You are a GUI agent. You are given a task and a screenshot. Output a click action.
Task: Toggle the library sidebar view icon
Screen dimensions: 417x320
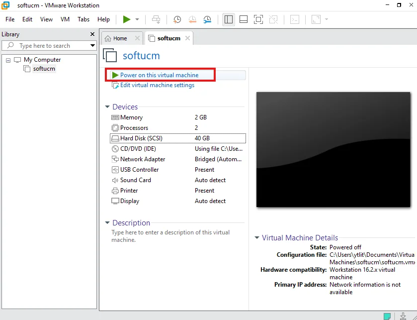pyautogui.click(x=229, y=19)
